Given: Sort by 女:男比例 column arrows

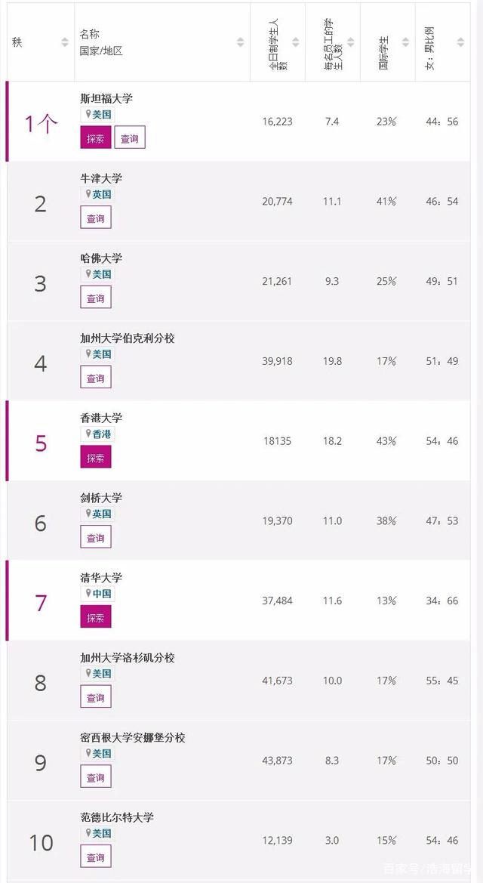Looking at the screenshot, I should (461, 42).
